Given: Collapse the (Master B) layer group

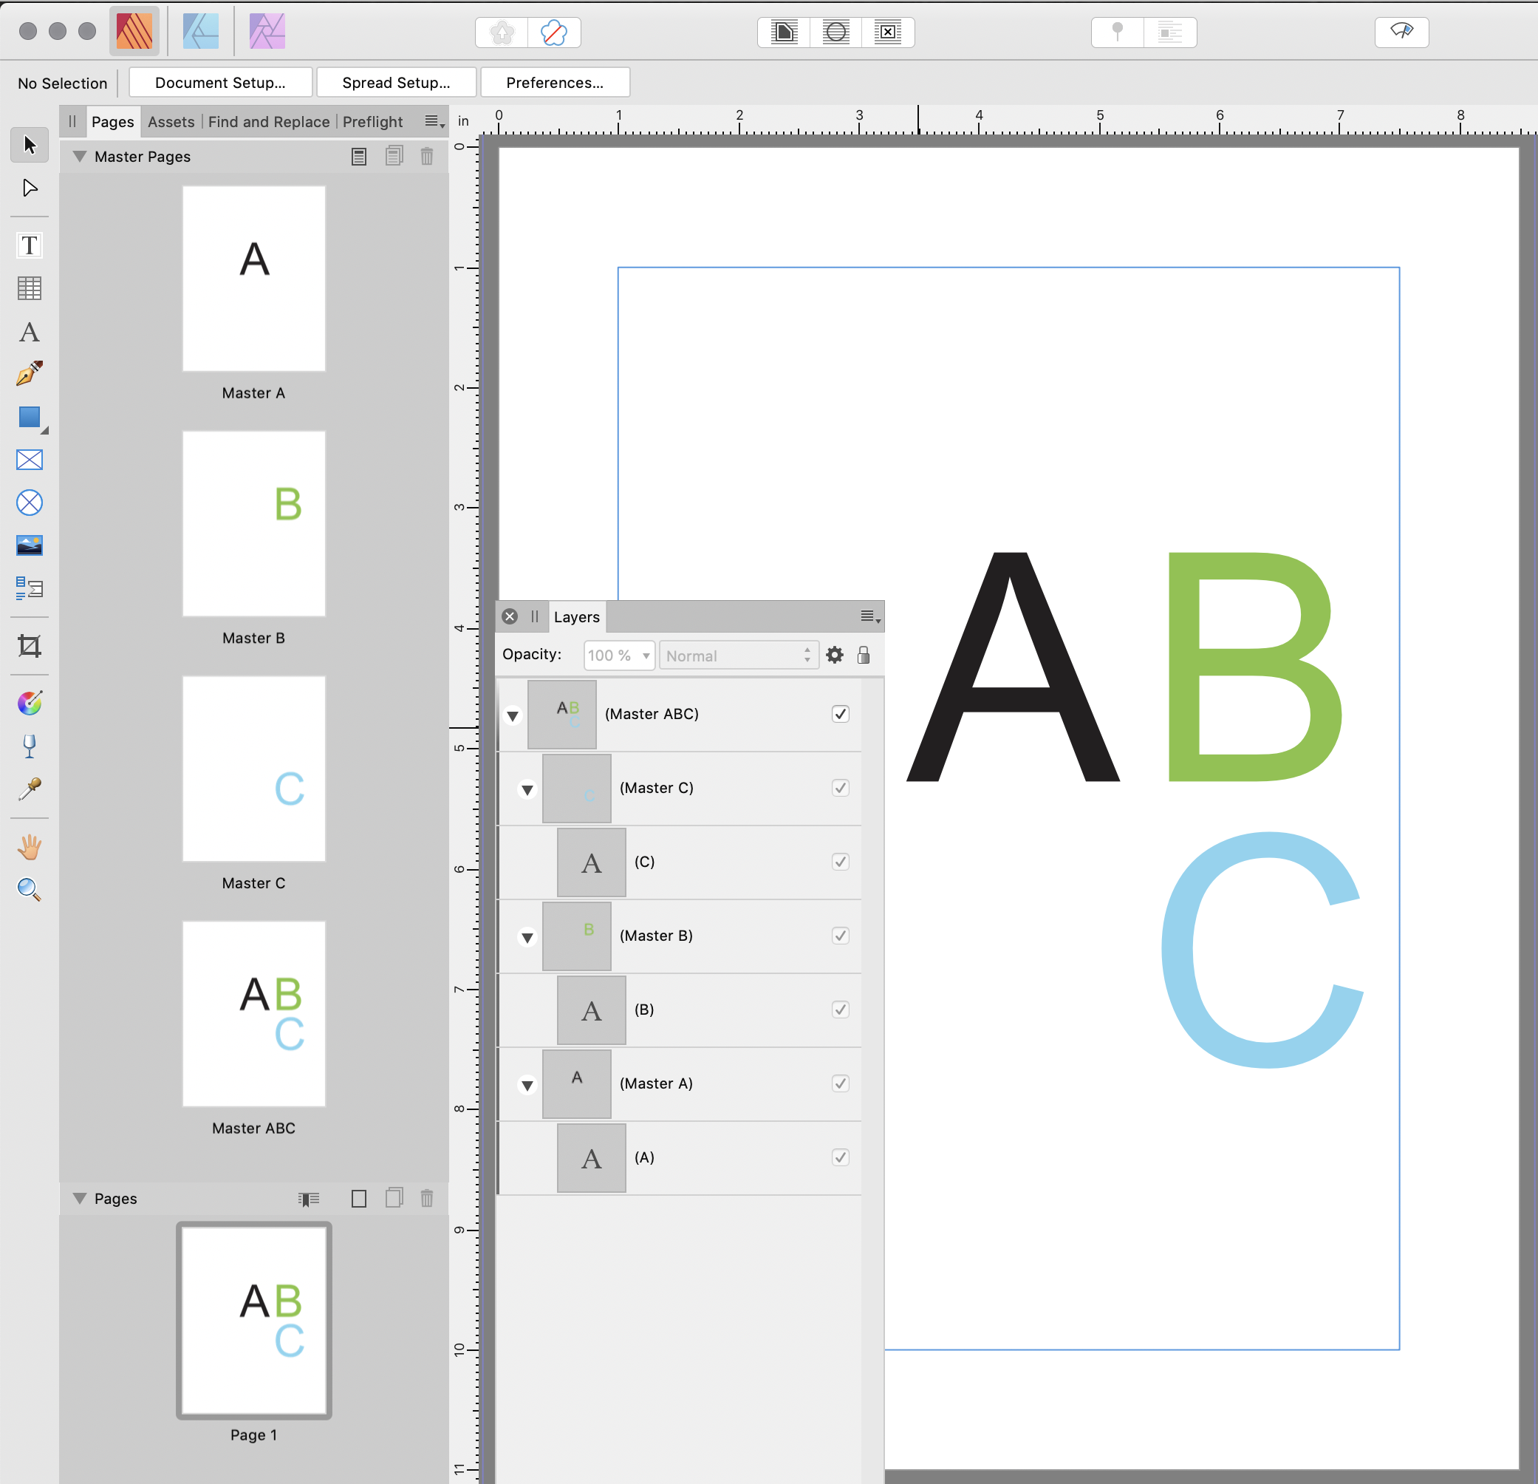Looking at the screenshot, I should (527, 936).
